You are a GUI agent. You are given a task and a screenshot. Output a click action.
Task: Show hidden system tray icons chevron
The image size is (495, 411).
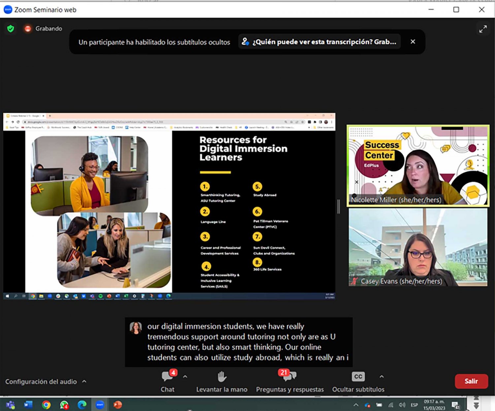pos(356,405)
